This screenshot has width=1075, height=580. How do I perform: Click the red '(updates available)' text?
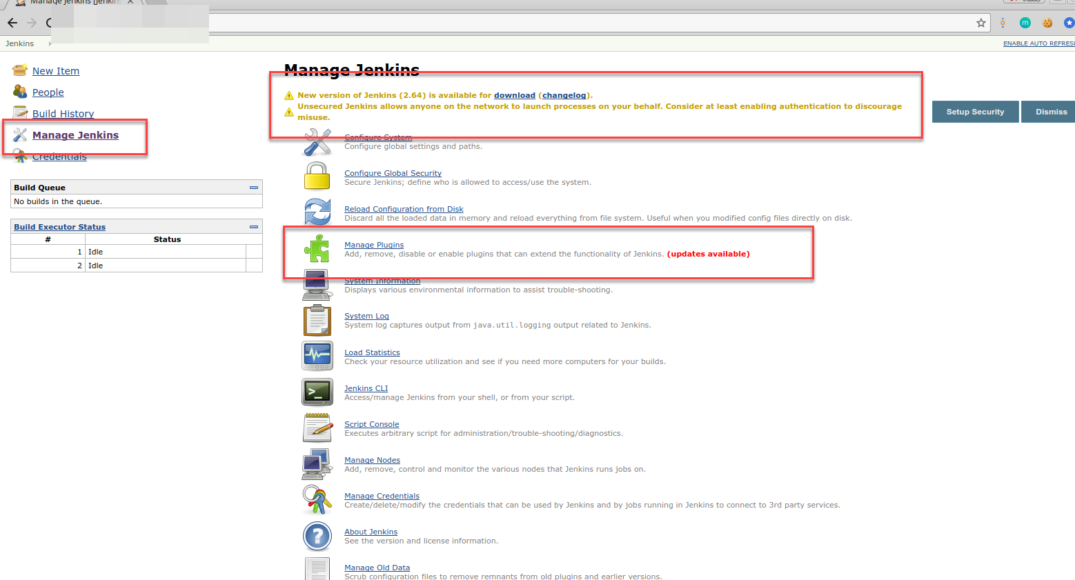pyautogui.click(x=708, y=254)
